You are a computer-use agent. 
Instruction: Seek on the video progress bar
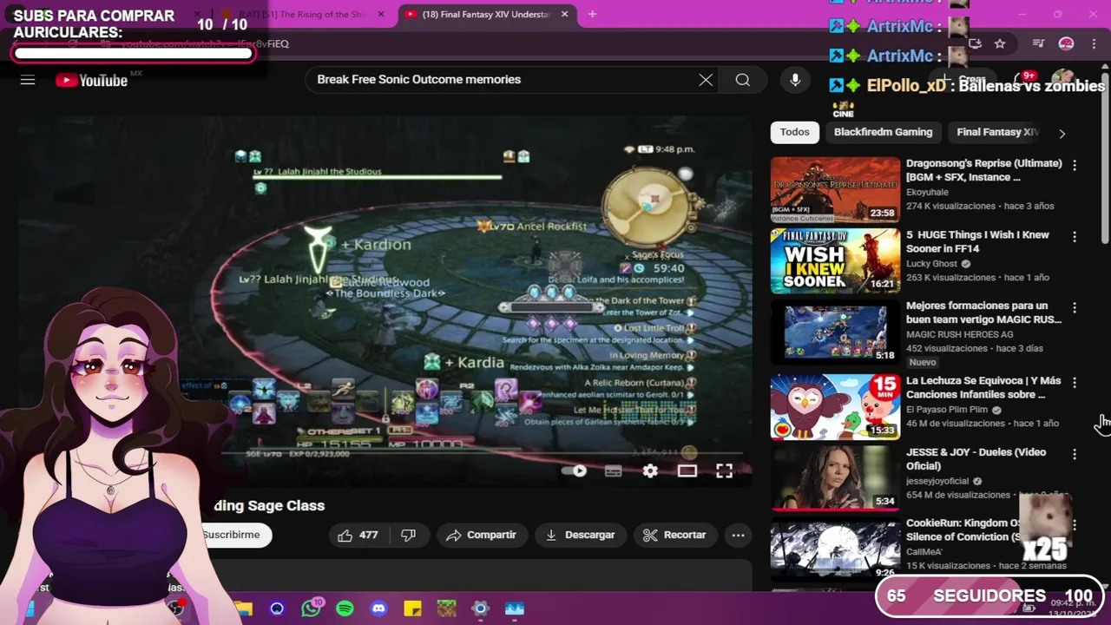(483, 453)
